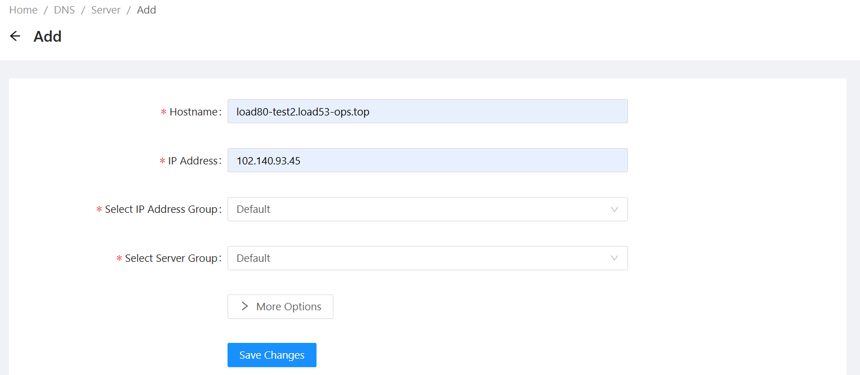860x375 pixels.
Task: Click the Hostname field label
Action: (x=193, y=112)
